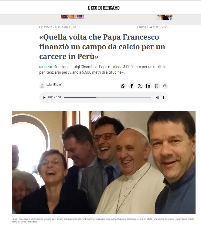Click Luigi Ginami's author avatar

click(42, 86)
